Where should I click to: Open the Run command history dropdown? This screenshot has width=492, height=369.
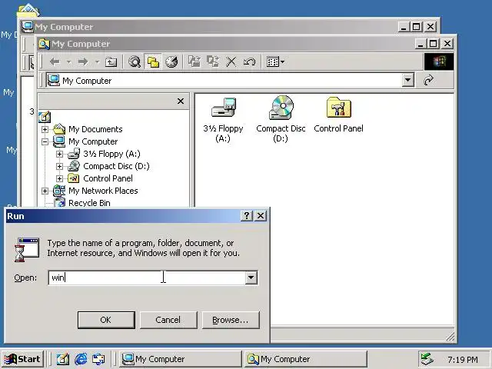coord(251,278)
